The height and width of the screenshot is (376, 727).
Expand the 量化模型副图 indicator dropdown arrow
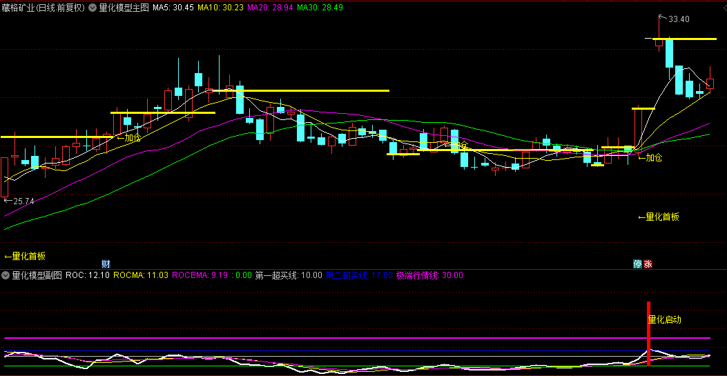tap(6, 275)
